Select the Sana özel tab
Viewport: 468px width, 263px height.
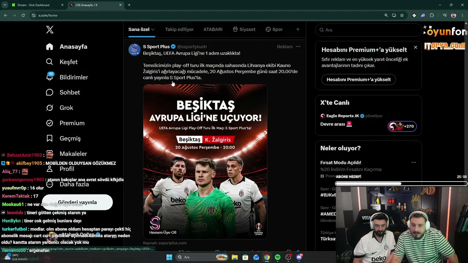click(x=141, y=29)
